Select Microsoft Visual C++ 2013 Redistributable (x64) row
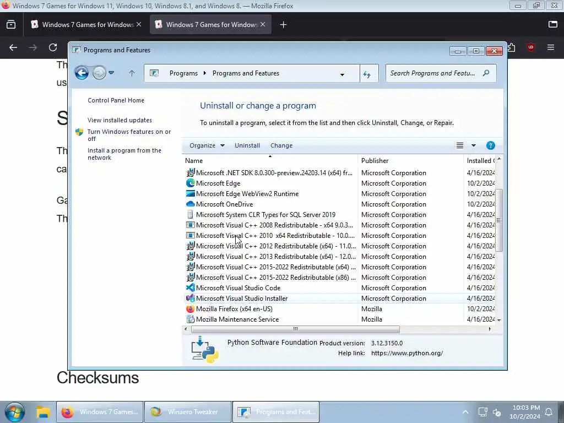 (340, 257)
